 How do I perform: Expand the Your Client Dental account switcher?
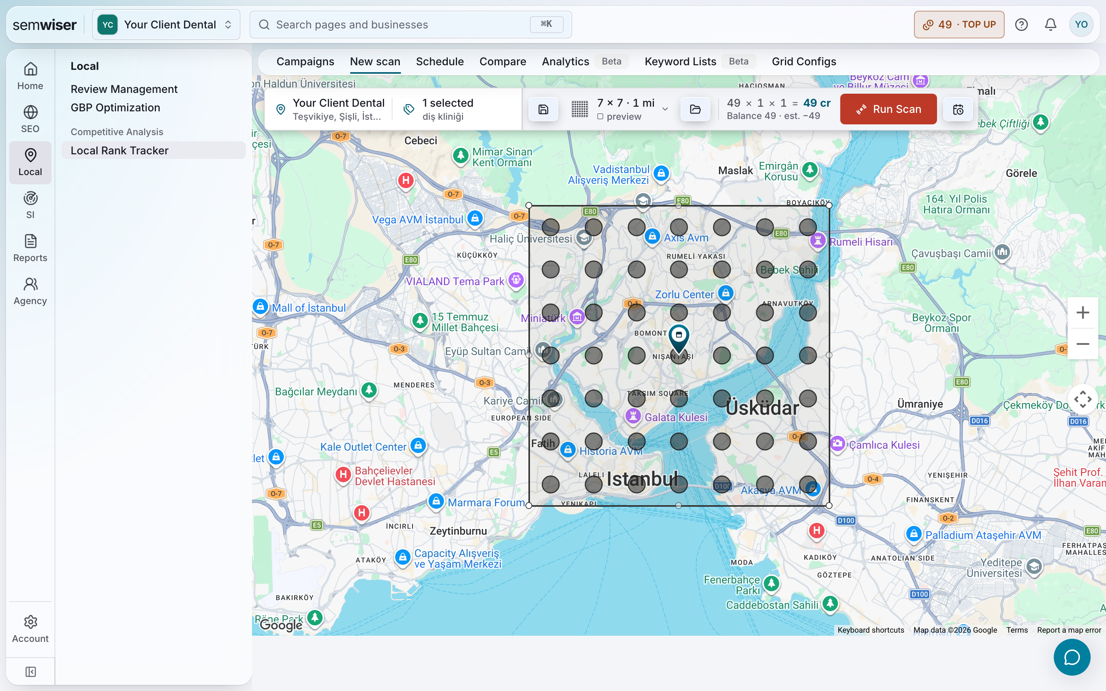click(x=166, y=25)
